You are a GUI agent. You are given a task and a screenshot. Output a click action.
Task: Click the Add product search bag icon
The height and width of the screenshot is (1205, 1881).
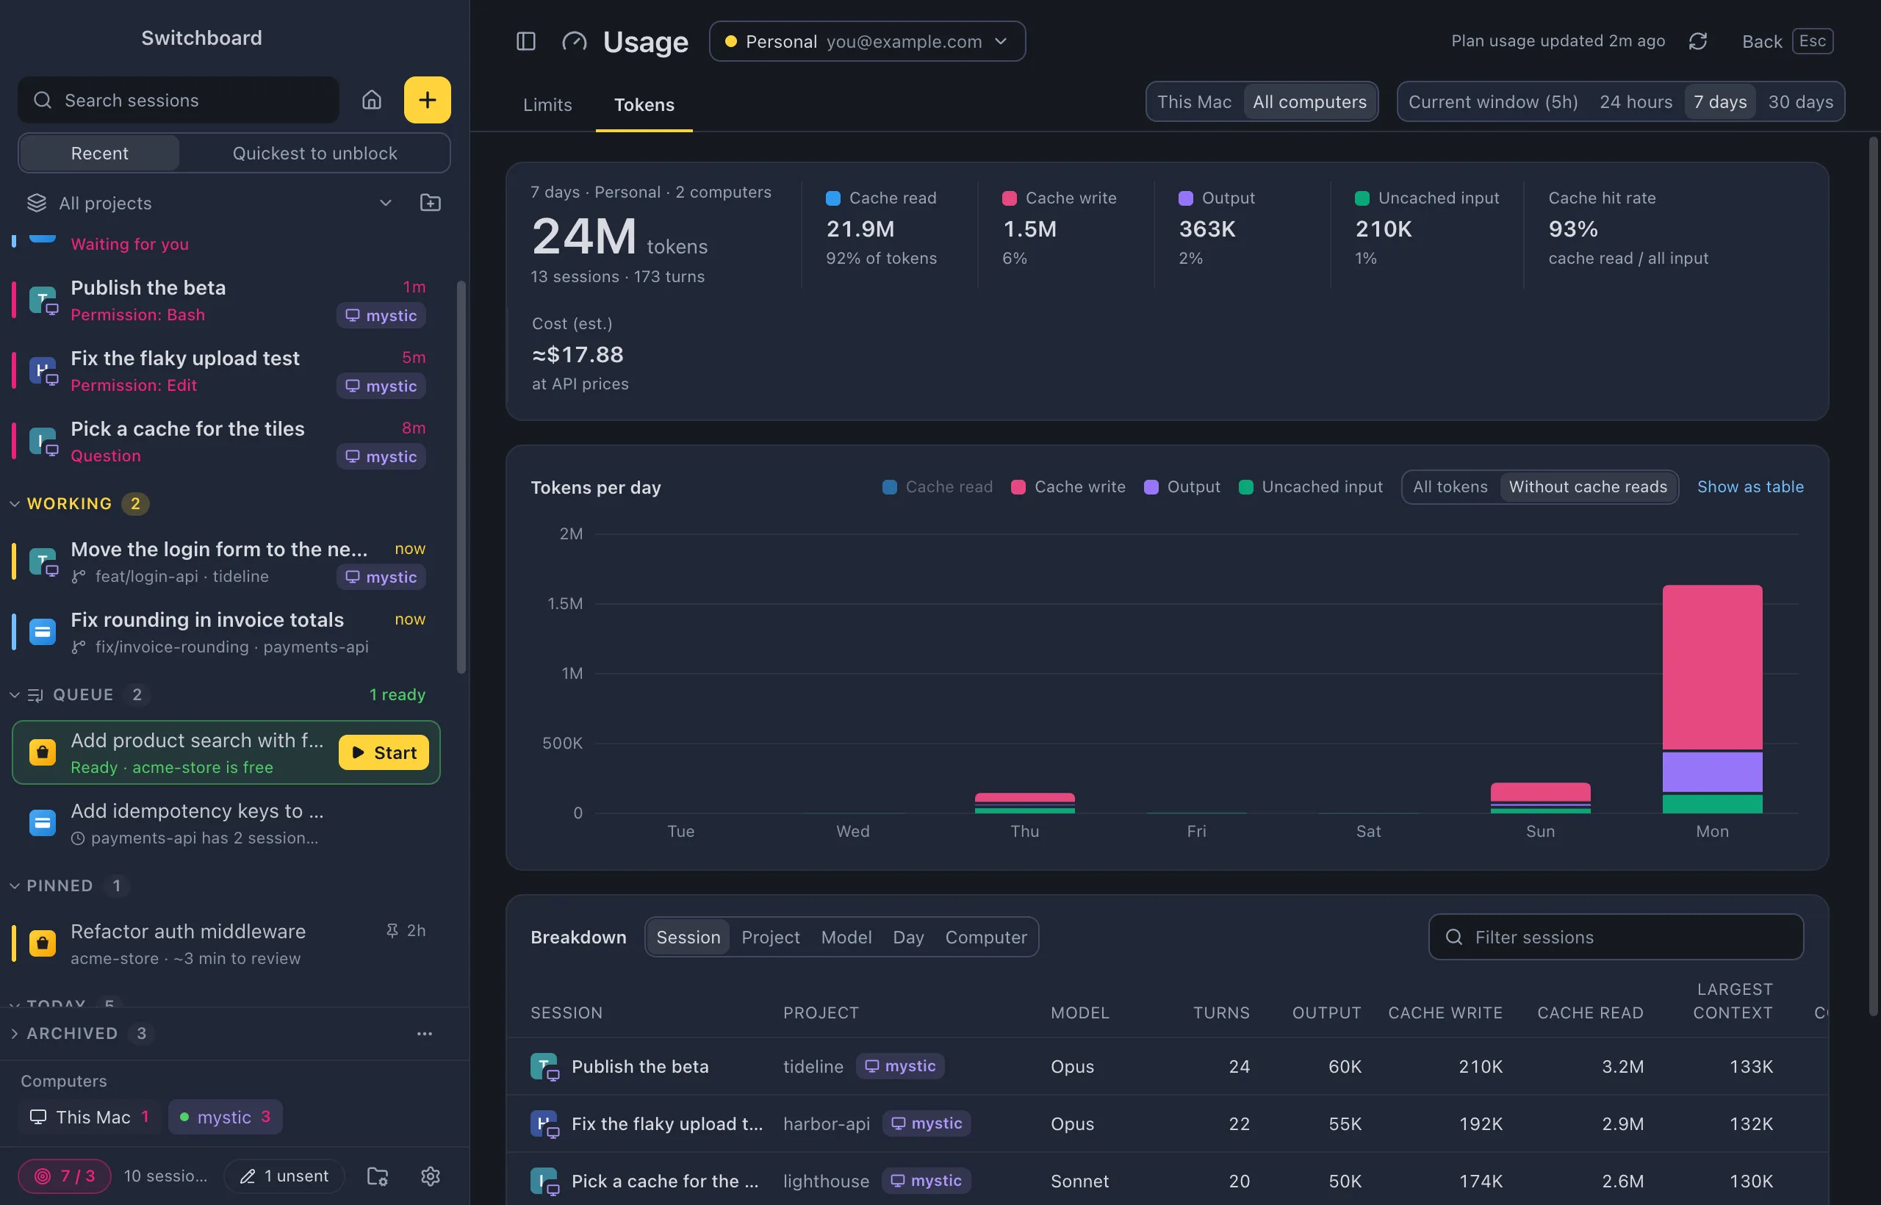43,752
